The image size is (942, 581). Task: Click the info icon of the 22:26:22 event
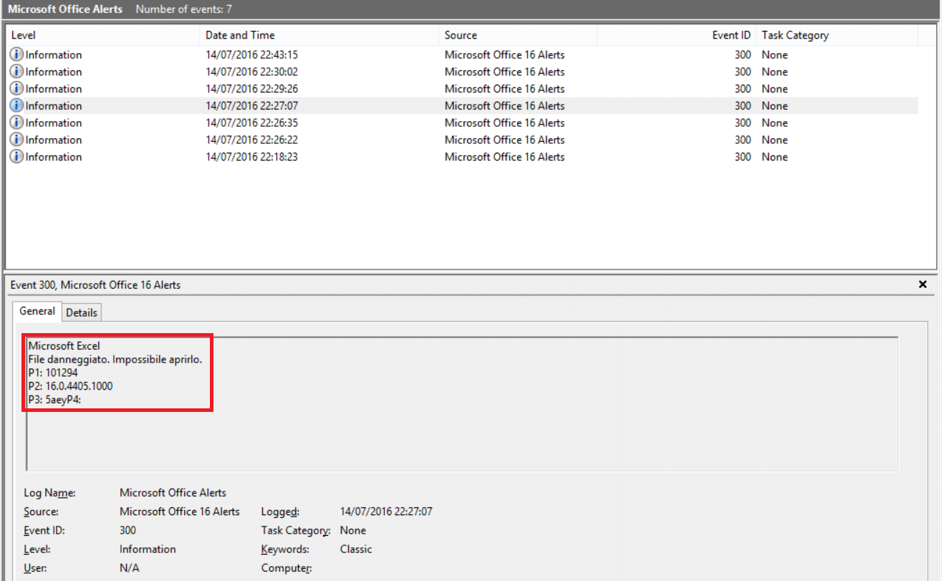coord(17,140)
